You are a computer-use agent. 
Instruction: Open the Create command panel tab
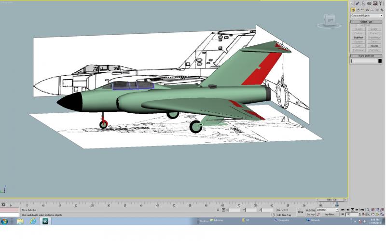click(x=352, y=3)
